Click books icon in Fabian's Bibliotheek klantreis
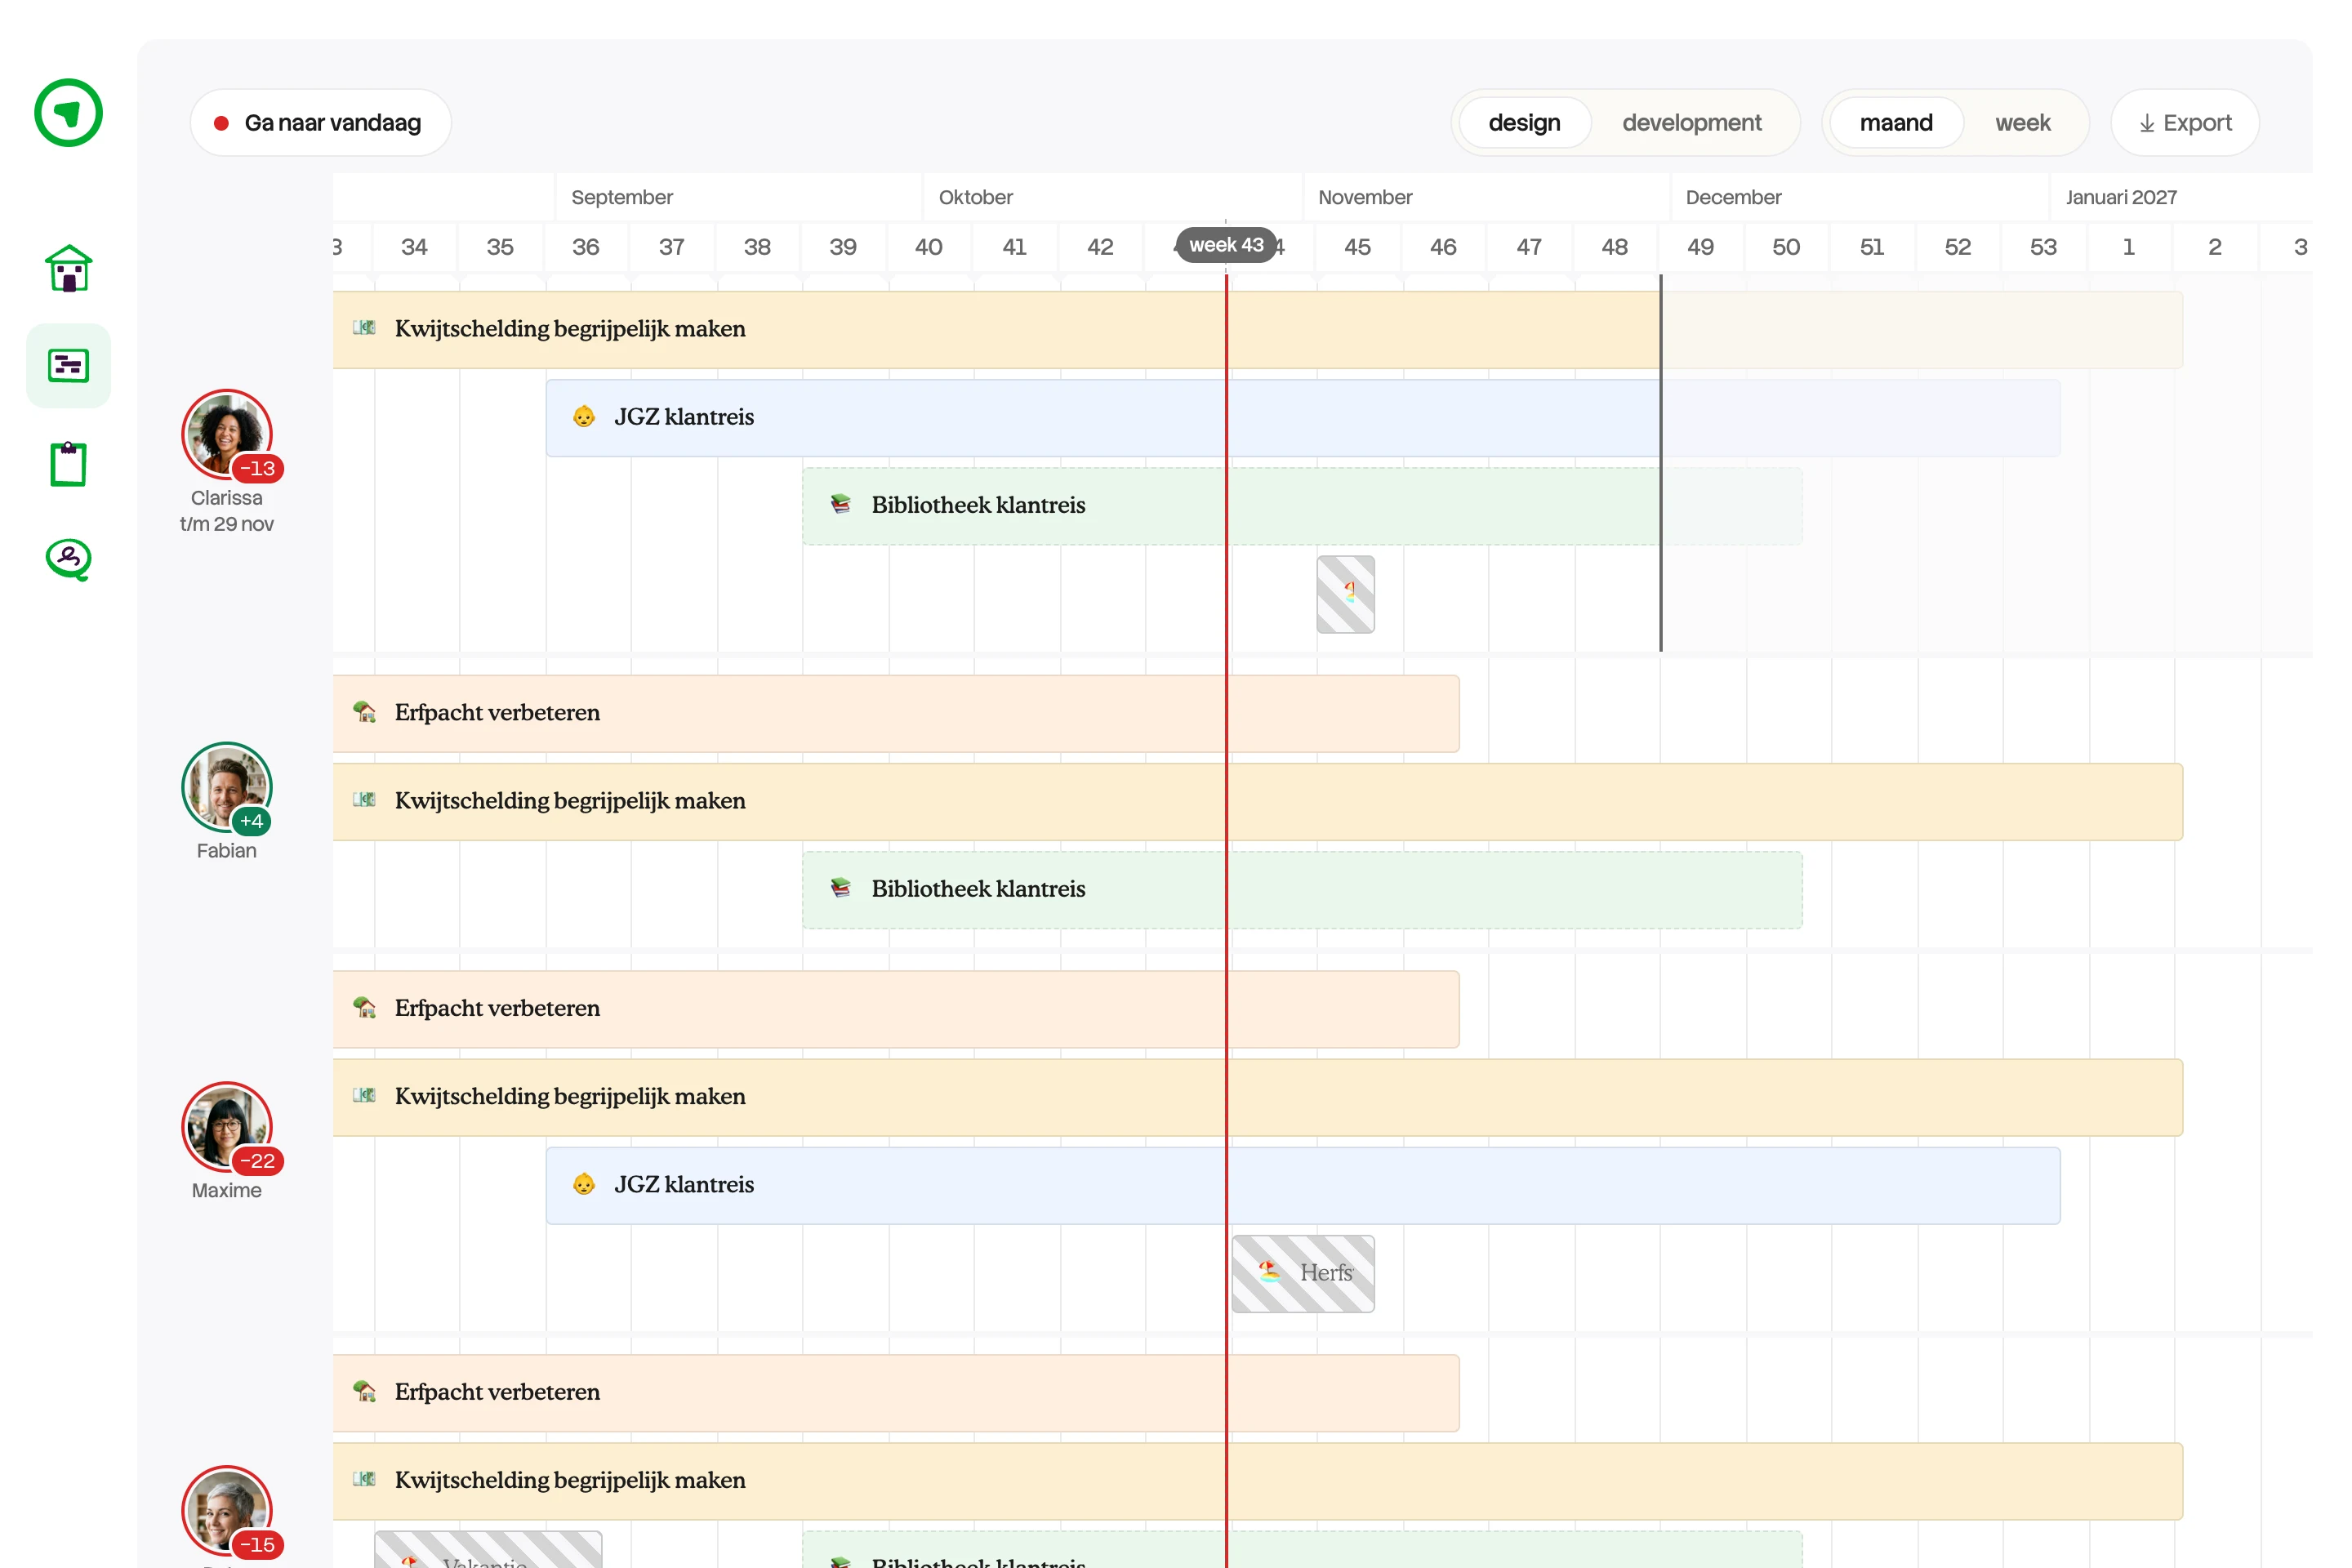Image resolution: width=2352 pixels, height=1568 pixels. [841, 888]
